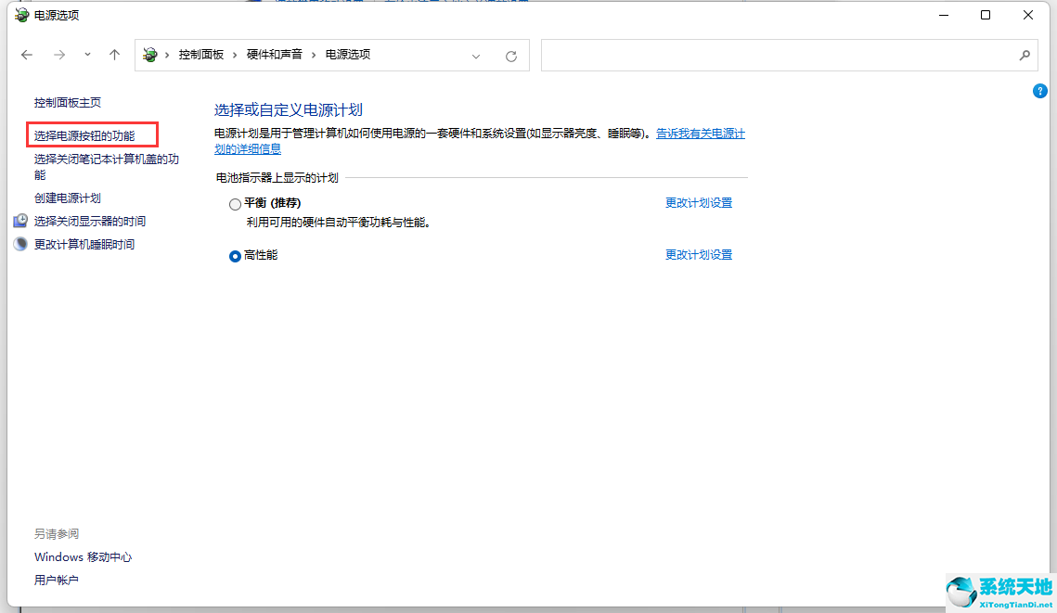Click the Power Options icon in the address bar
This screenshot has width=1057, height=613.
[149, 55]
